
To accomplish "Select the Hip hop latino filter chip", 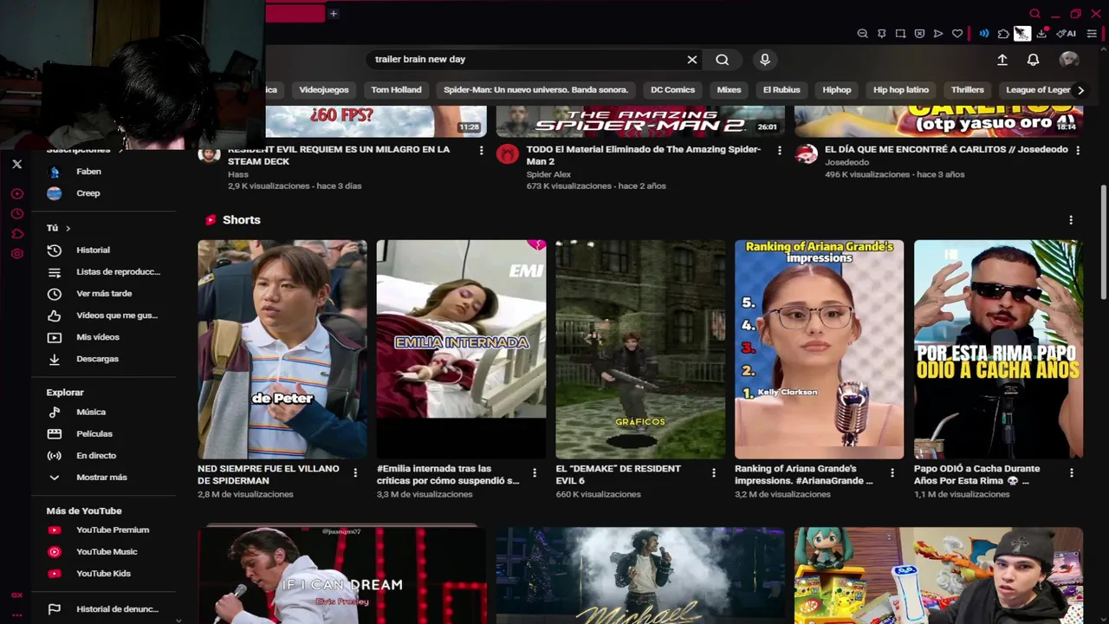I will click(901, 90).
